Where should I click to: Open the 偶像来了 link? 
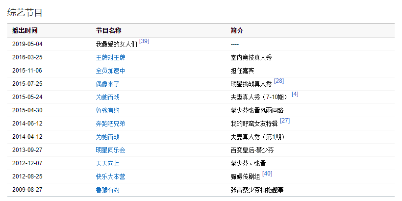107,84
